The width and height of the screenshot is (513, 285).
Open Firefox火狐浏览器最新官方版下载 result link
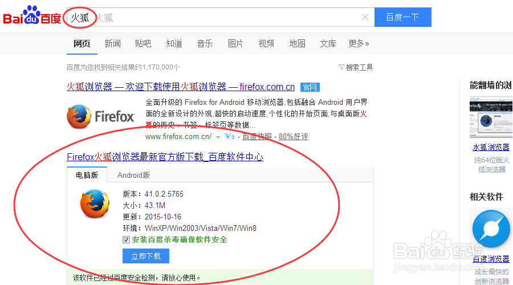(165, 157)
